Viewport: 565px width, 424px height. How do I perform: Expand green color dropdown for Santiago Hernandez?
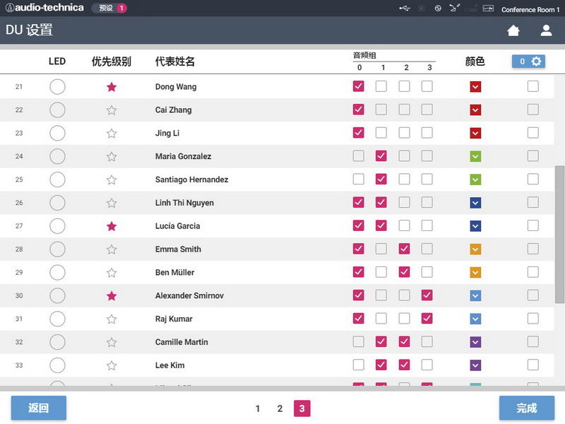[475, 179]
